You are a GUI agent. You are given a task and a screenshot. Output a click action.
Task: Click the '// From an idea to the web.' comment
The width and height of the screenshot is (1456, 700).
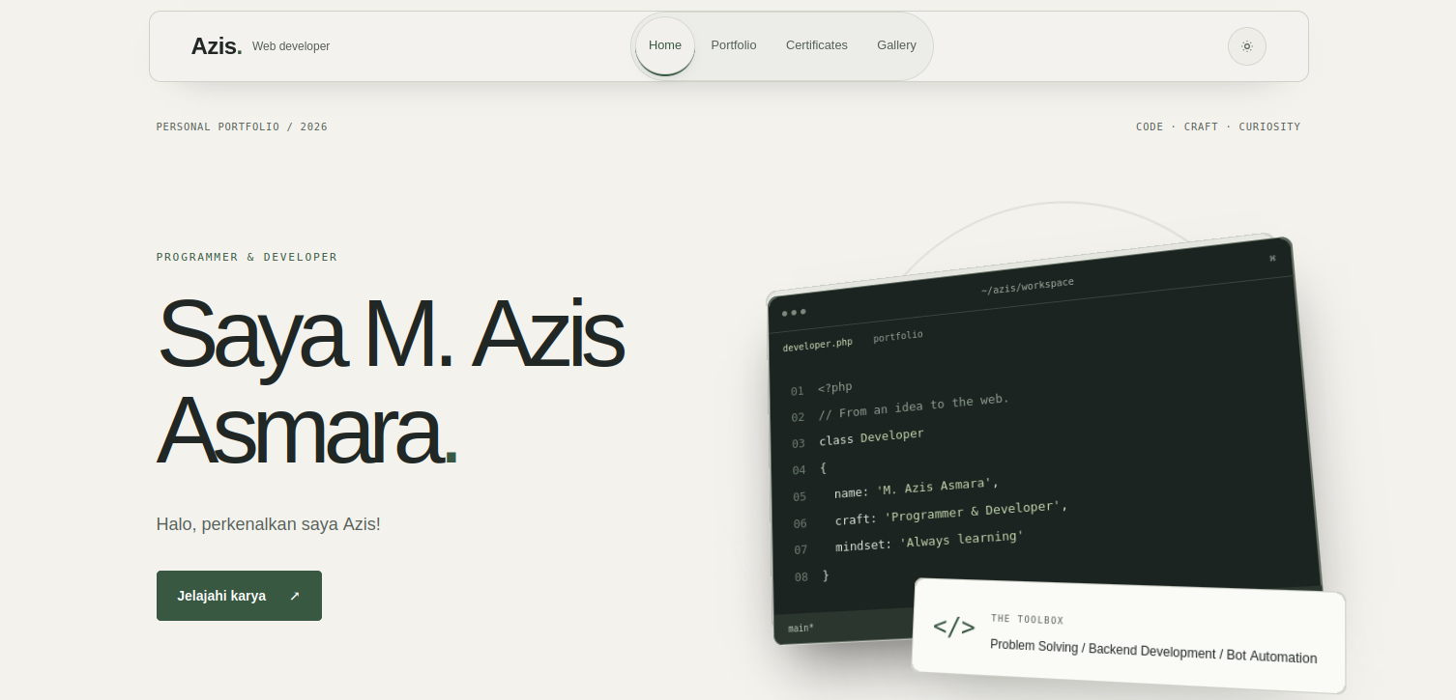coord(914,406)
